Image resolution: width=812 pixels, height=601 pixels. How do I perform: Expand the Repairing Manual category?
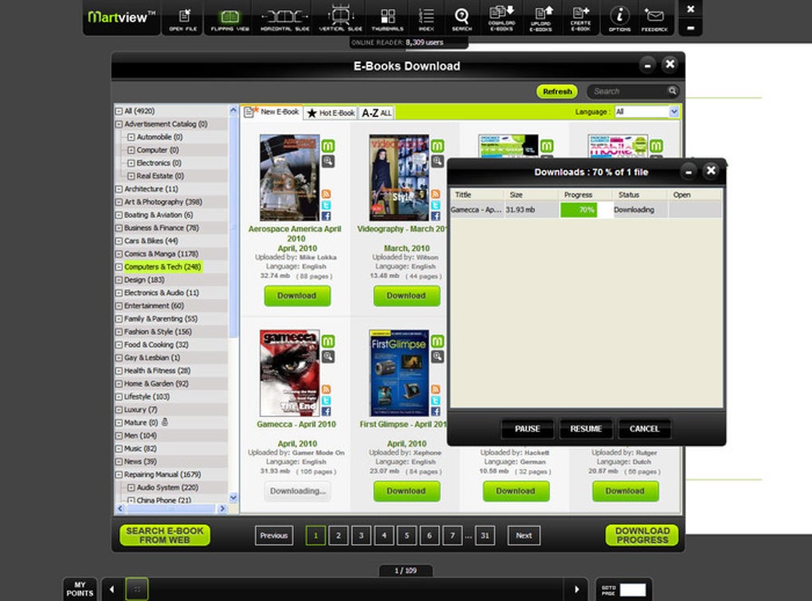(x=119, y=475)
